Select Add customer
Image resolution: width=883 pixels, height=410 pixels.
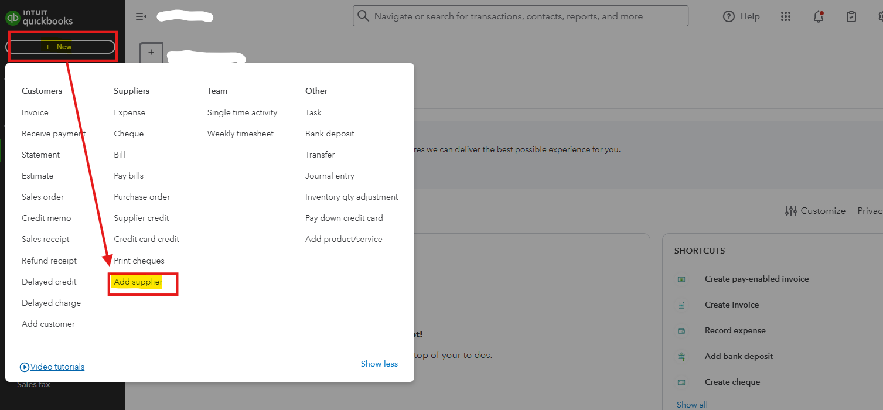49,324
